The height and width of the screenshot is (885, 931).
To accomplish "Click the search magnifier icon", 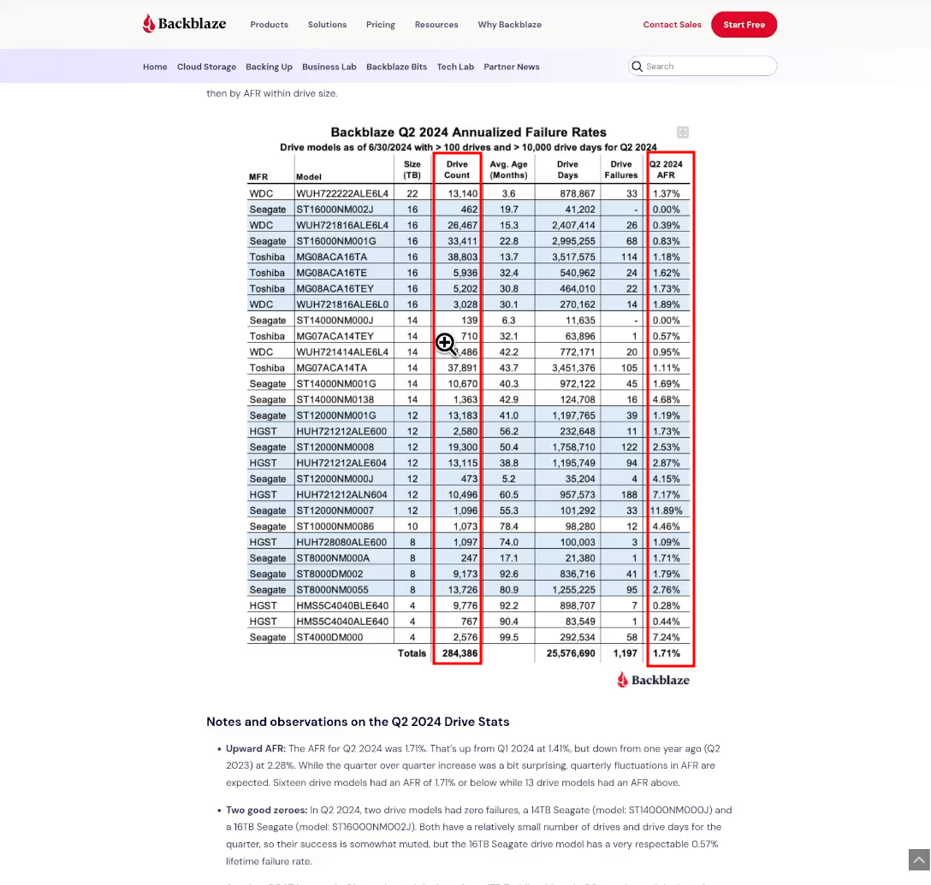I will [637, 67].
